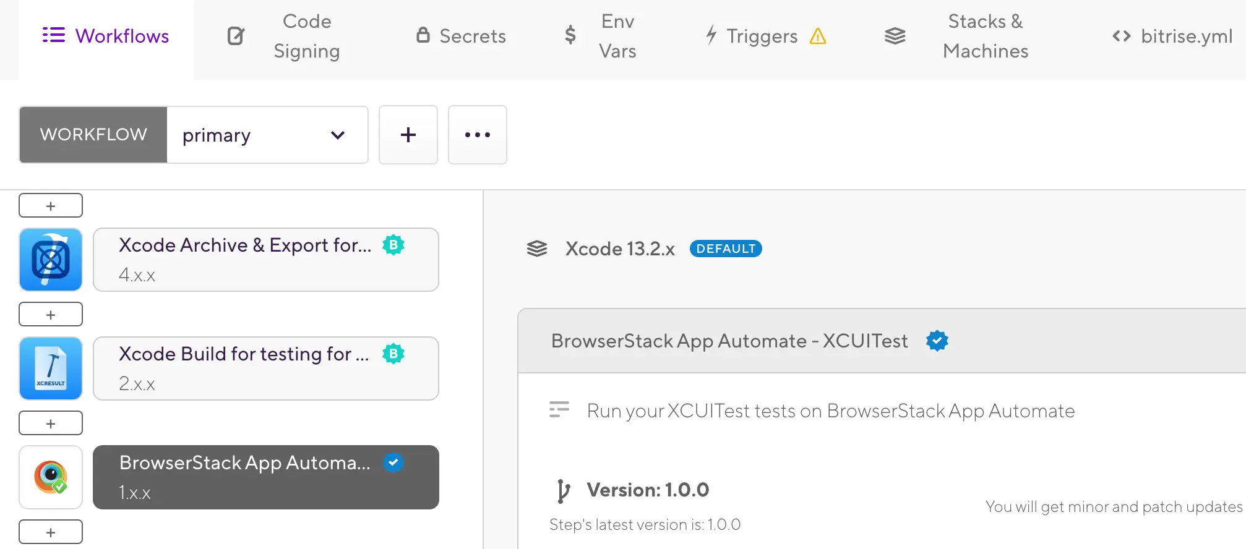Open the Secrets tab
This screenshot has width=1246, height=549.
pos(461,36)
